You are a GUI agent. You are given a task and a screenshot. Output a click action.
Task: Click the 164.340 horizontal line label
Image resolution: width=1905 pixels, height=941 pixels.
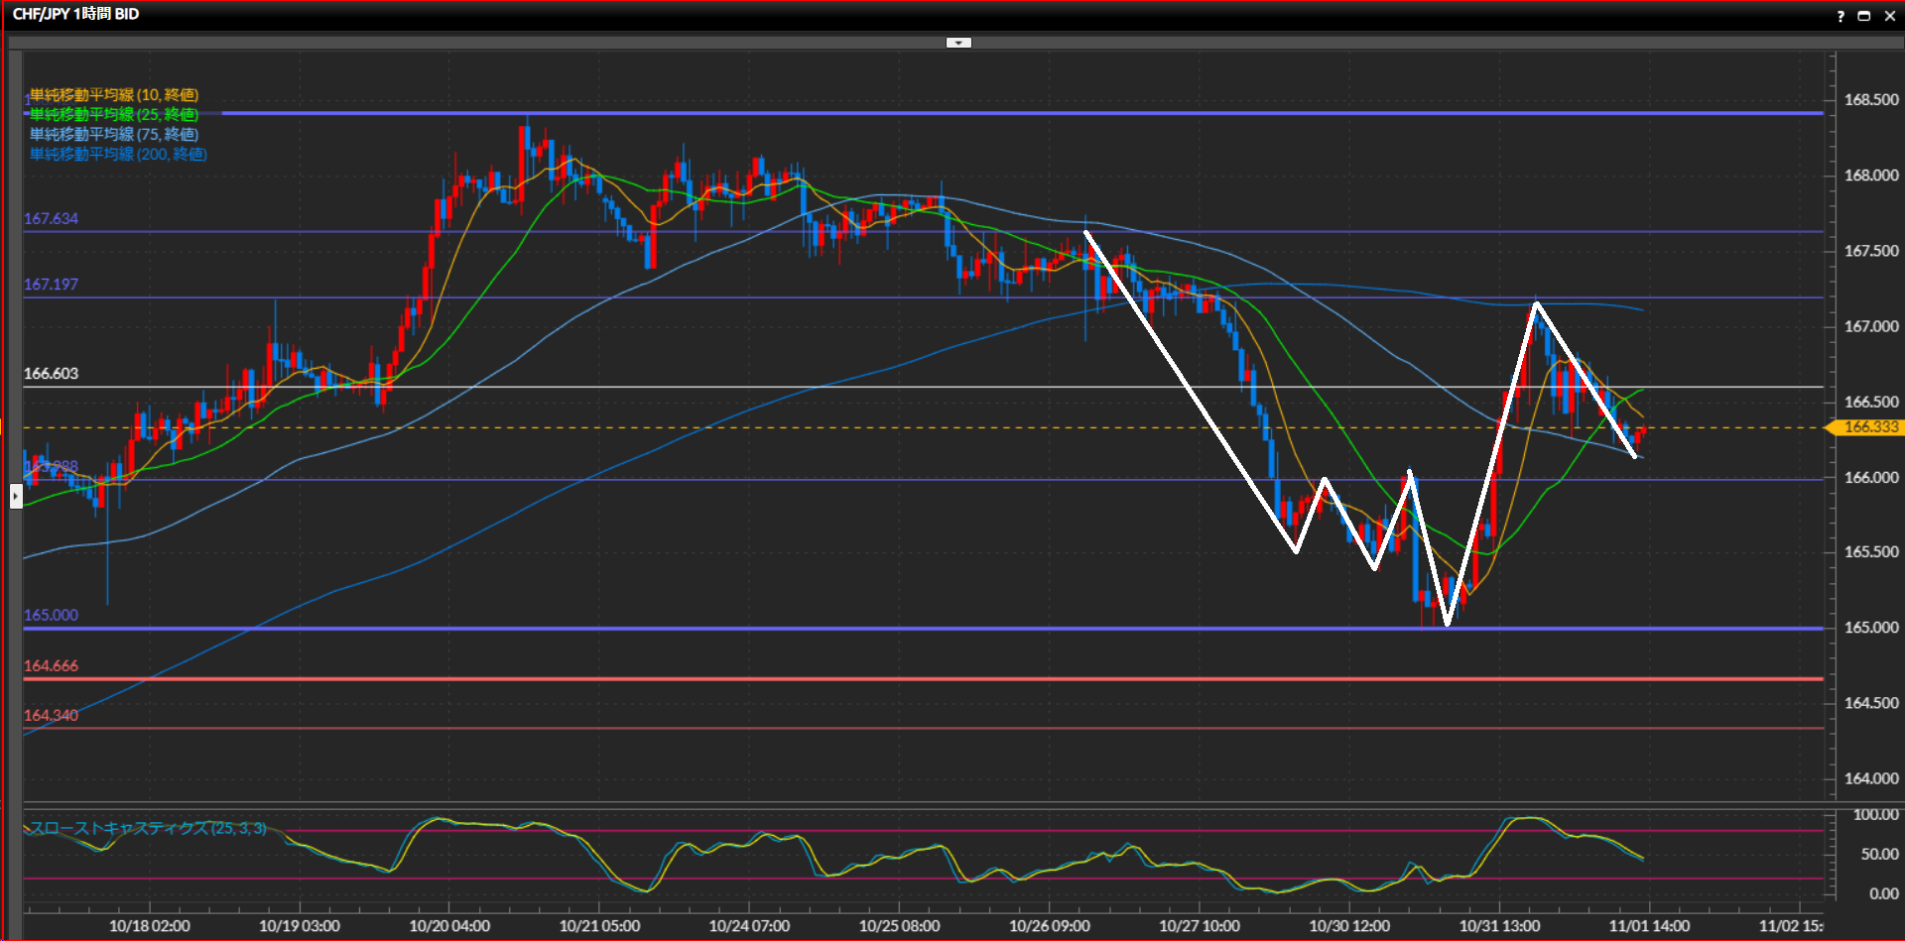[51, 716]
